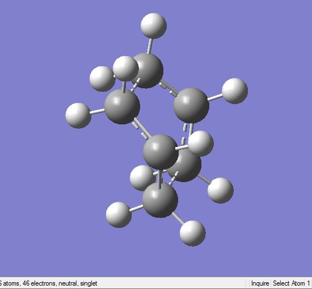Click the uppermost carbon atom

148,71
